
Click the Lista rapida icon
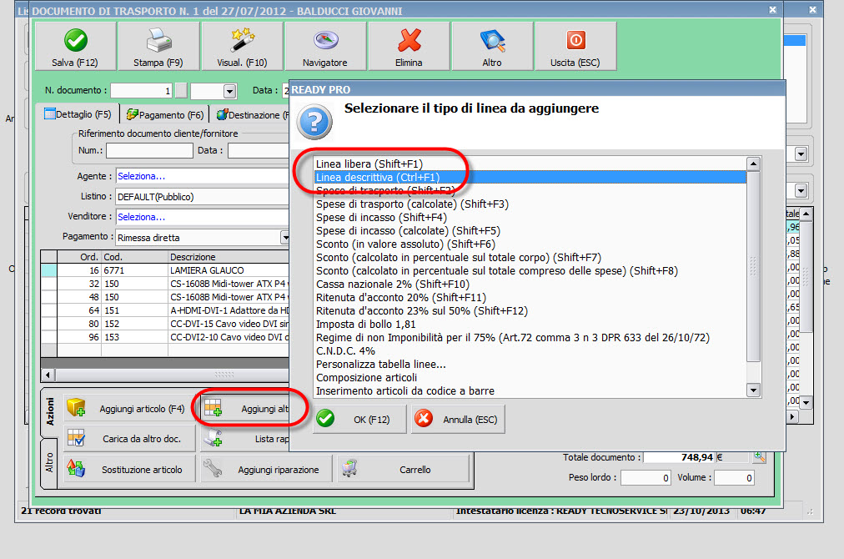(x=214, y=438)
